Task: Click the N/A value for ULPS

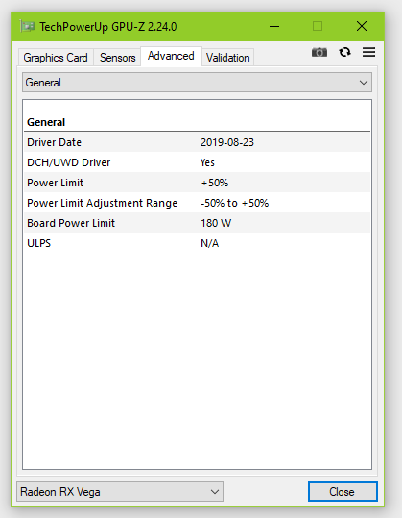Action: pos(209,243)
